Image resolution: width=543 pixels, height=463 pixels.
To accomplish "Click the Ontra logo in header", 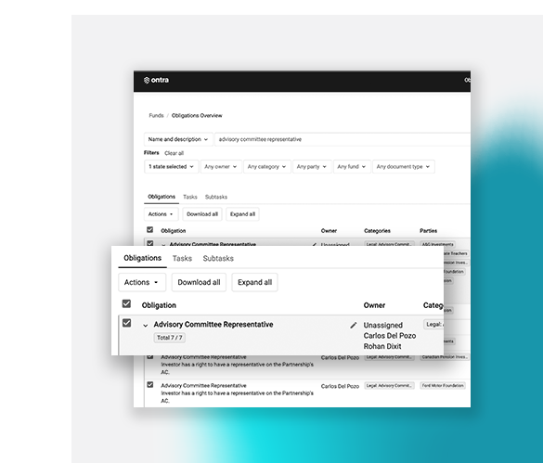I will pos(156,80).
